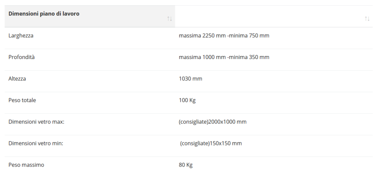The height and width of the screenshot is (184, 380).
Task: Click the 80 Kg maximum weight value
Action: tap(186, 165)
